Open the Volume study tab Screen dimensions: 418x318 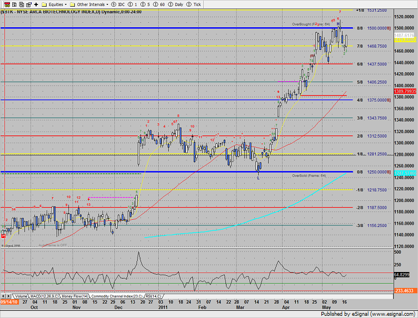(x=21, y=296)
